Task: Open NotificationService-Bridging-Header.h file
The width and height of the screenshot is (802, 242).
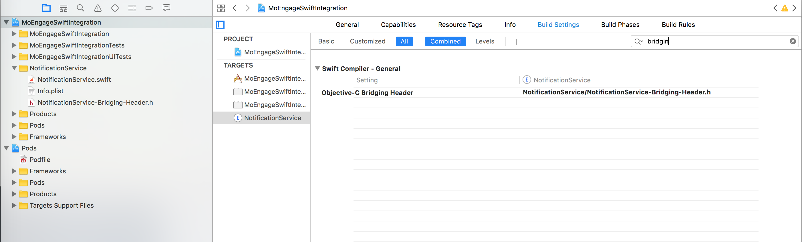Action: [x=95, y=102]
